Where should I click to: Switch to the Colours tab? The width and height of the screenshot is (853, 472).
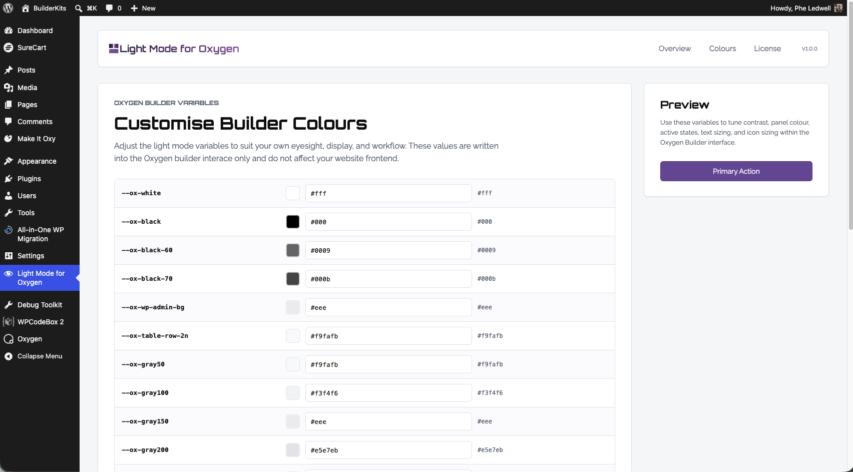[722, 49]
